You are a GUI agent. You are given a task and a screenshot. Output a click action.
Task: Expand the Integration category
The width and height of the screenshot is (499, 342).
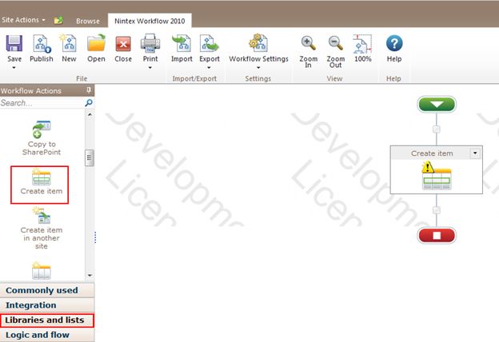point(47,305)
